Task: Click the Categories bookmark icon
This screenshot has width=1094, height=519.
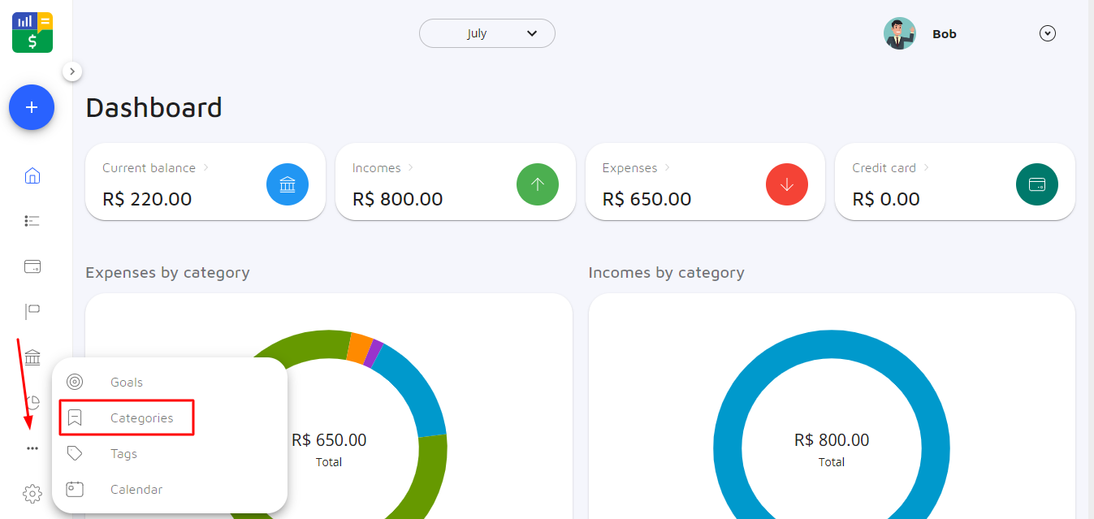Action: coord(75,417)
